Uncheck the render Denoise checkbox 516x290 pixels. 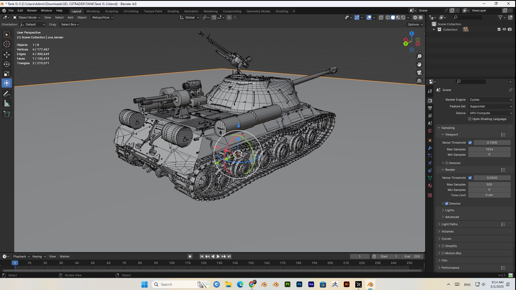point(447,204)
